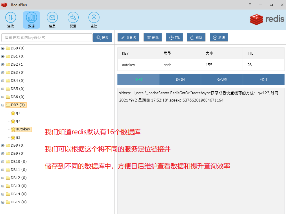
Task: Click the size value 155
Action: [x=209, y=65]
